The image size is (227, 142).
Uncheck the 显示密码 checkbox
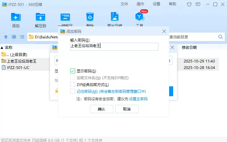[x=73, y=71]
